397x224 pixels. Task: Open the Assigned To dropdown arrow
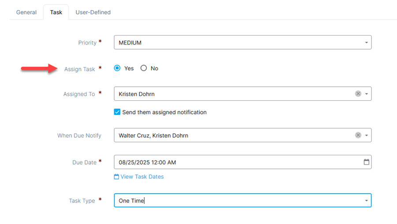pos(367,94)
